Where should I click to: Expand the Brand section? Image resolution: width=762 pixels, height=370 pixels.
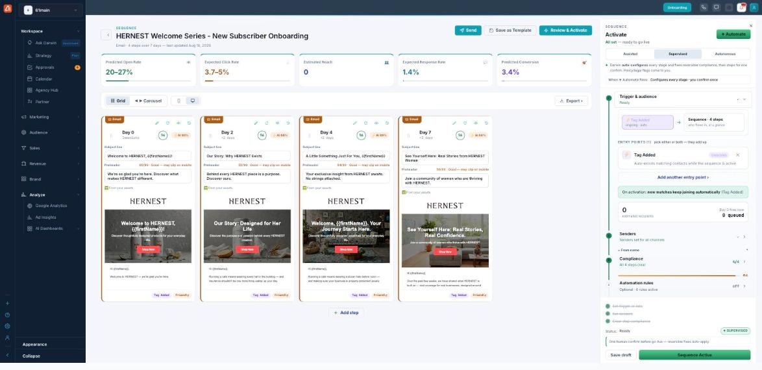[51, 179]
